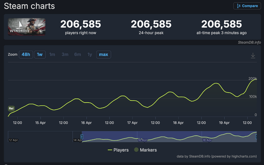Set zoom range to 48h
The height and width of the screenshot is (165, 264).
click(x=26, y=55)
